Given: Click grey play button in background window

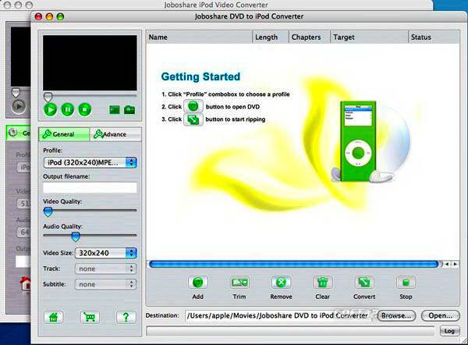Looking at the screenshot, I should [19, 106].
